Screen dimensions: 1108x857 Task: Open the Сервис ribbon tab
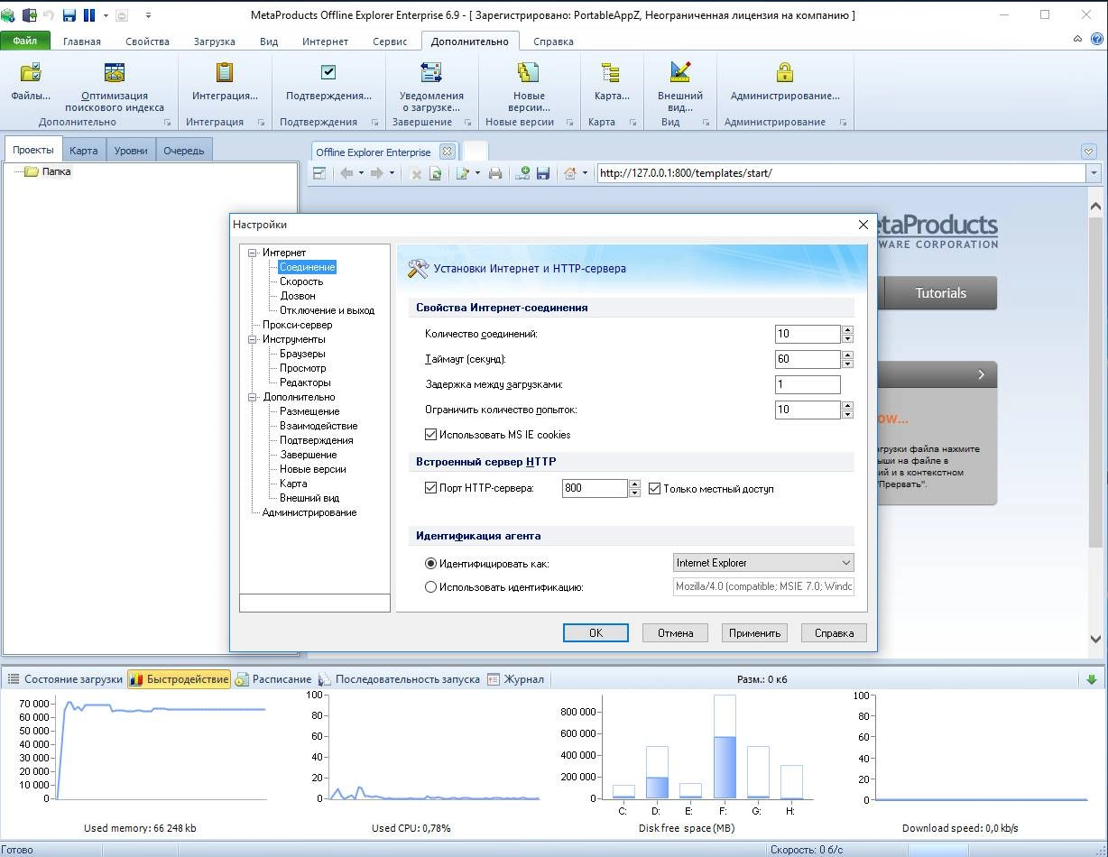pos(390,41)
